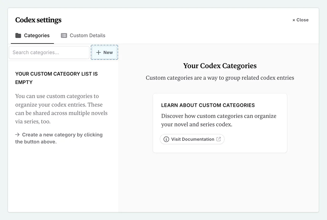This screenshot has width=327, height=220.
Task: Click the × icon beside Close
Action: point(293,20)
